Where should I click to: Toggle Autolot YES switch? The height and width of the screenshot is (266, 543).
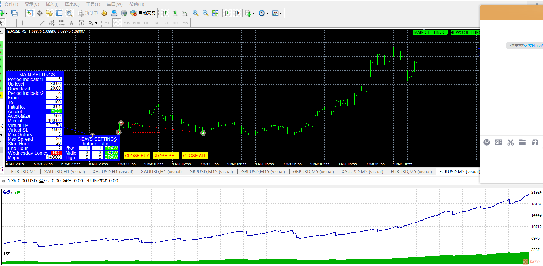56,111
